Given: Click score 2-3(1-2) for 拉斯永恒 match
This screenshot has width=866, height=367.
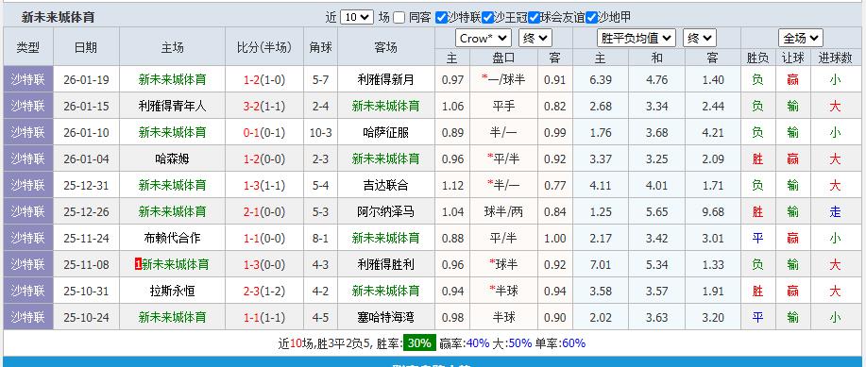Looking at the screenshot, I should [x=264, y=292].
